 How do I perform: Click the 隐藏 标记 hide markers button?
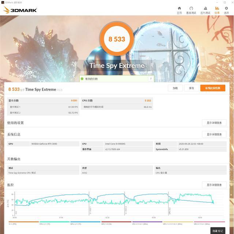pos(218,231)
